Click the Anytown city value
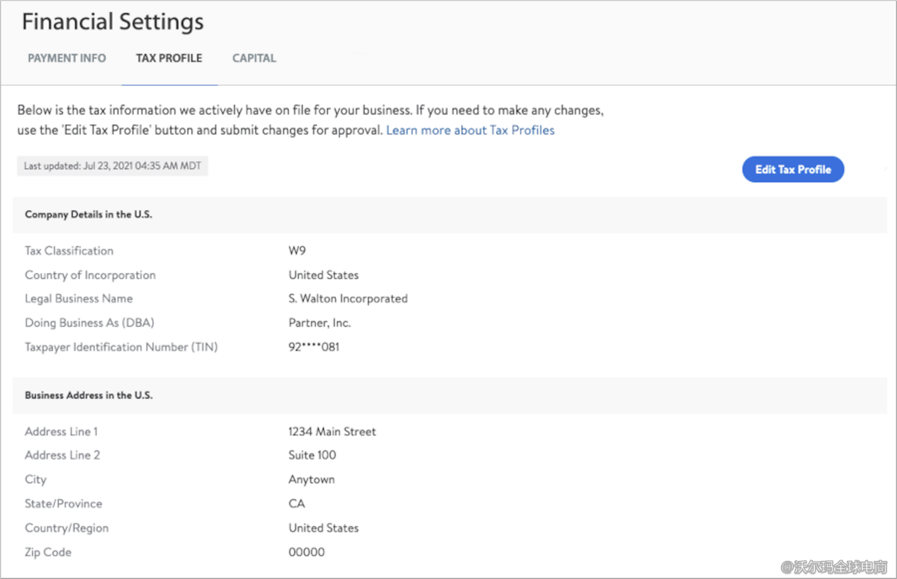Image resolution: width=897 pixels, height=579 pixels. (x=311, y=480)
